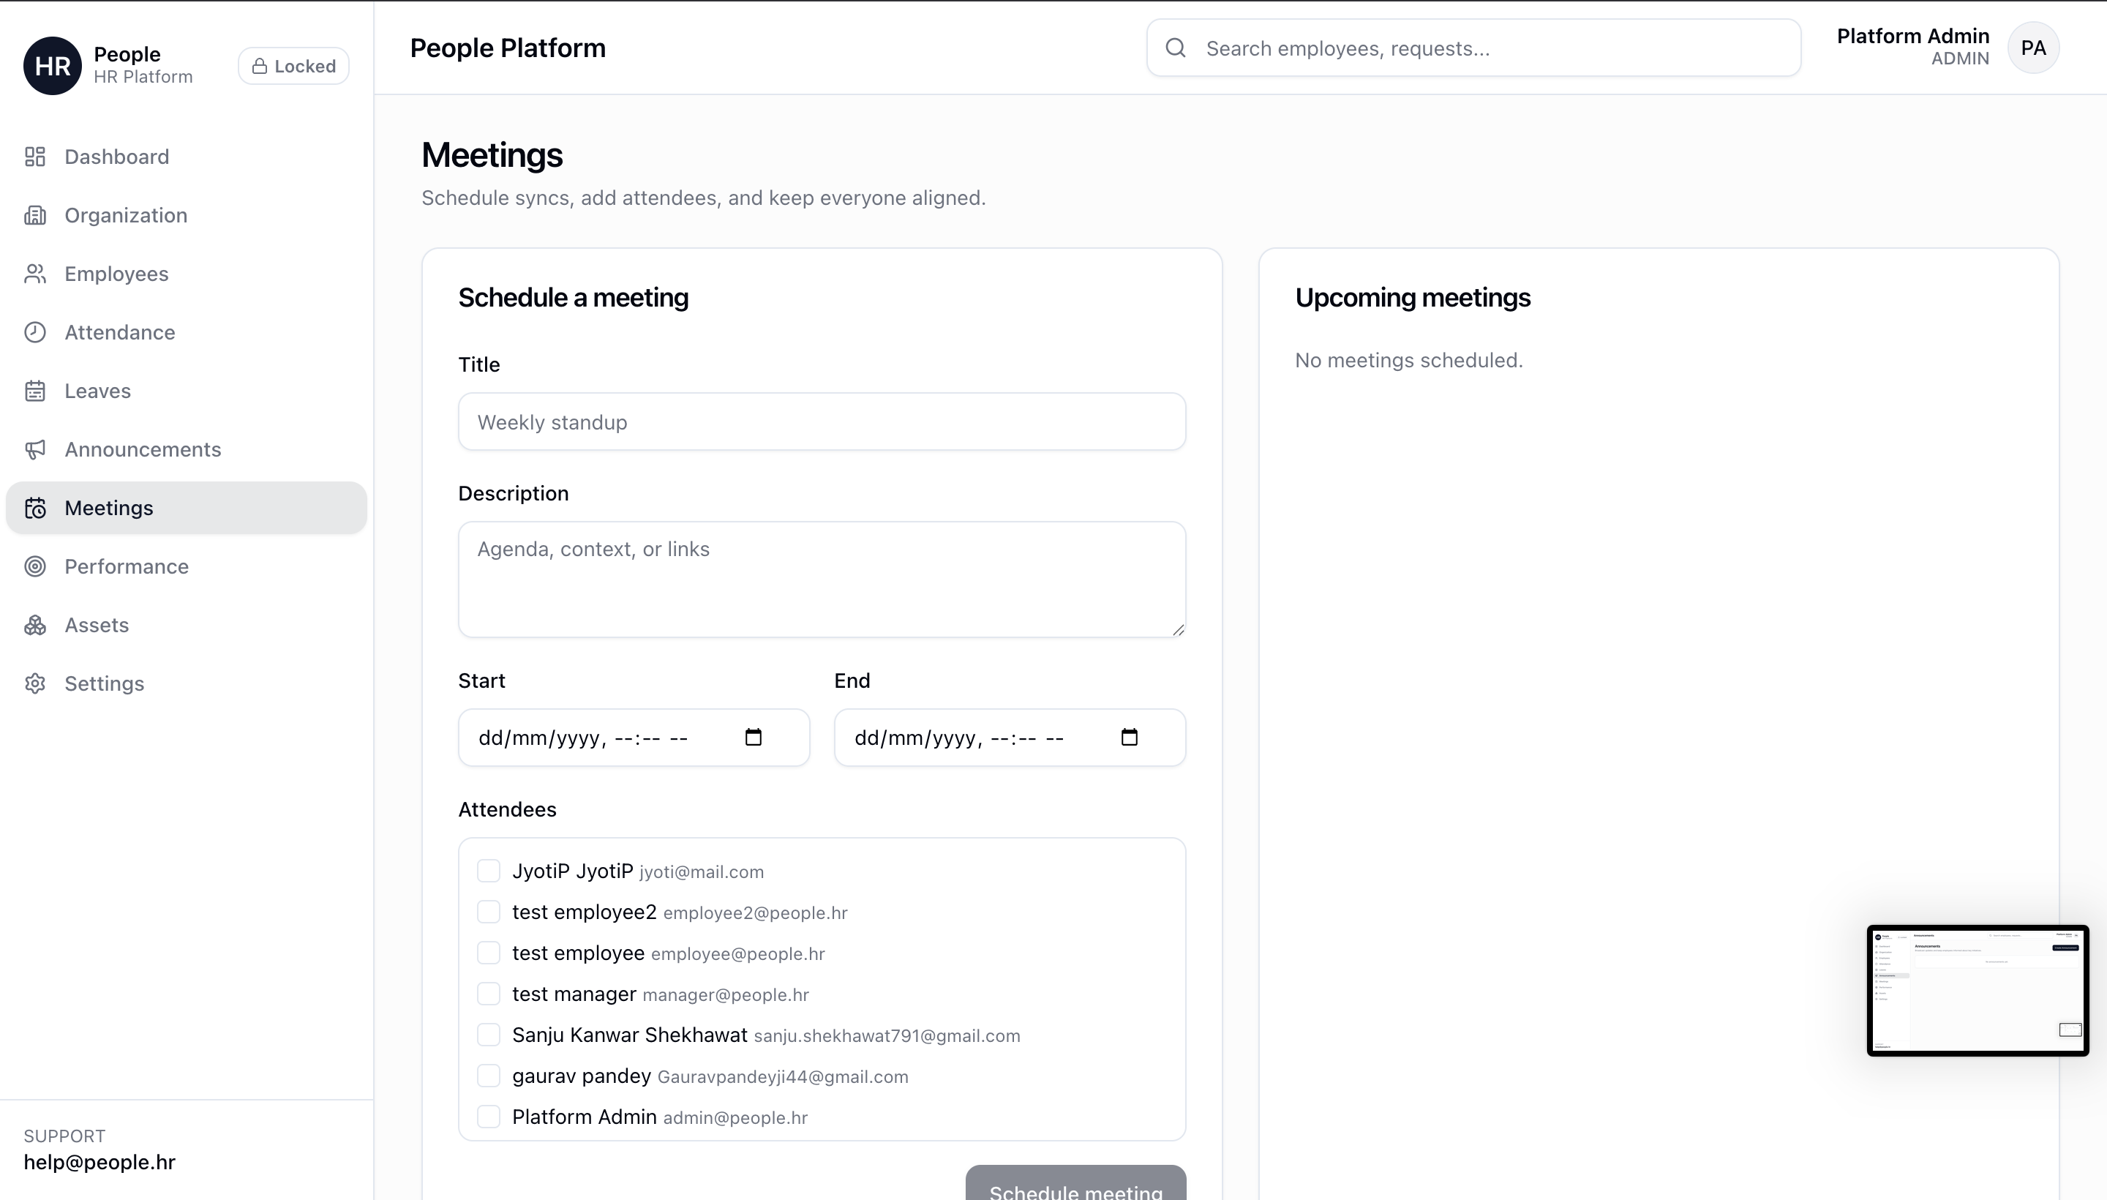The height and width of the screenshot is (1200, 2107).
Task: Open the End date calendar picker
Action: coord(1129,737)
